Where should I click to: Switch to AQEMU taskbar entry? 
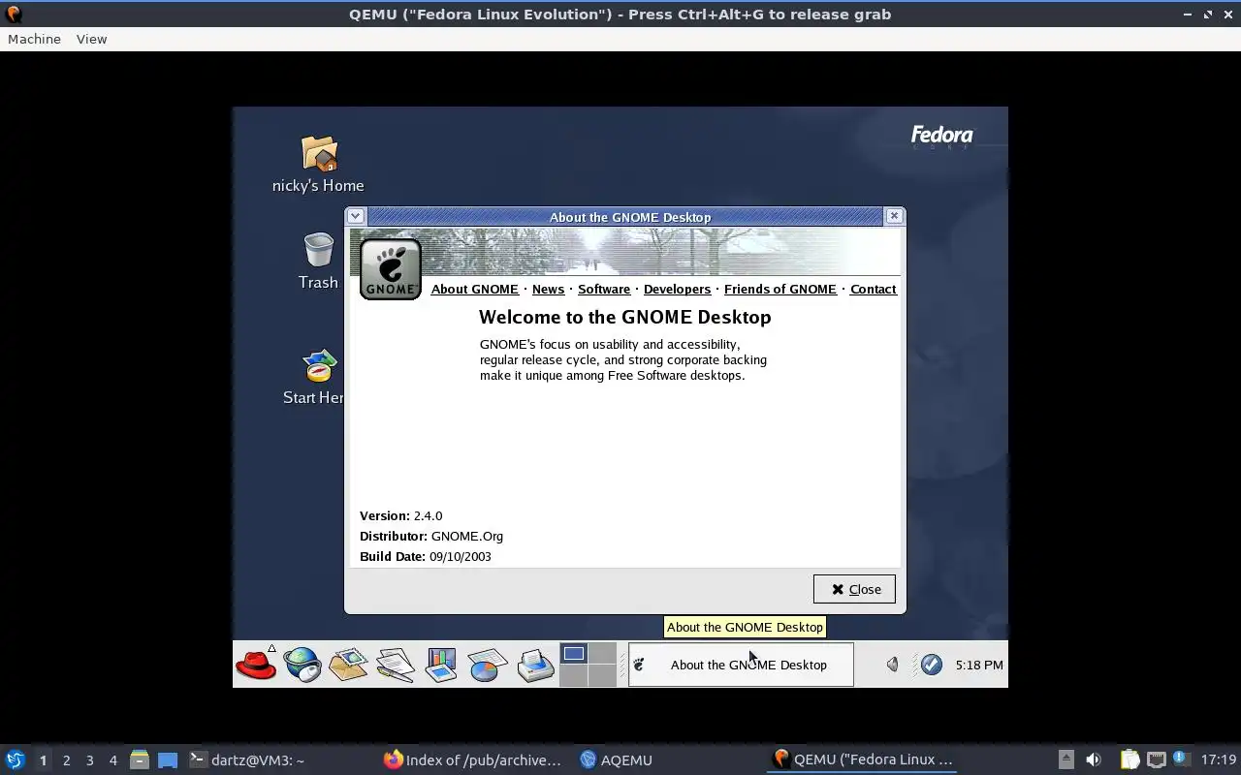[x=617, y=759]
